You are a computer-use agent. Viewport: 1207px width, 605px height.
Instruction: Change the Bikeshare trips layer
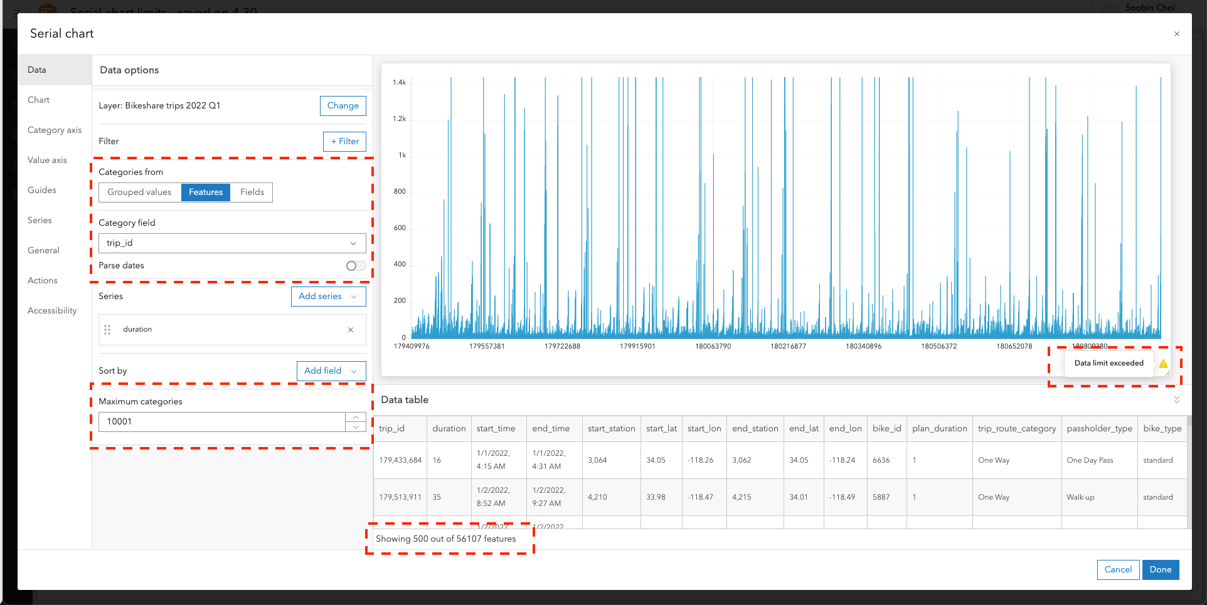[343, 105]
